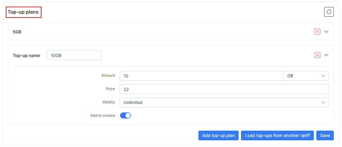
Task: Expand the 5GB plan chevron
Action: (326, 32)
